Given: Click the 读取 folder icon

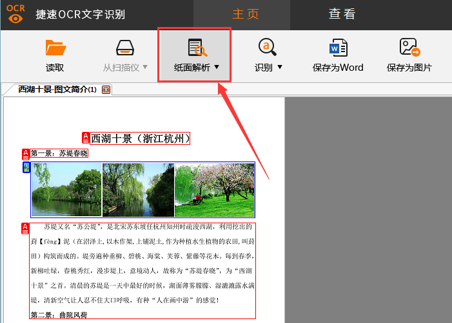Looking at the screenshot, I should 55,48.
